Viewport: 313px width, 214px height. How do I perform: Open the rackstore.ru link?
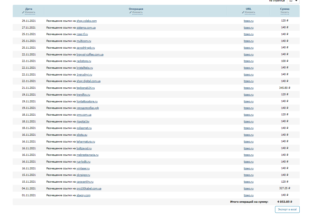pyautogui.click(x=84, y=61)
